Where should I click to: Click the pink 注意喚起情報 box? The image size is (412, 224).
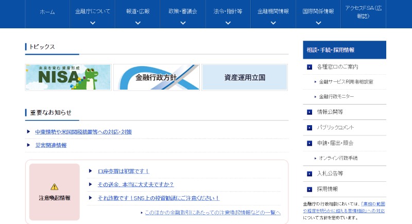(55, 192)
